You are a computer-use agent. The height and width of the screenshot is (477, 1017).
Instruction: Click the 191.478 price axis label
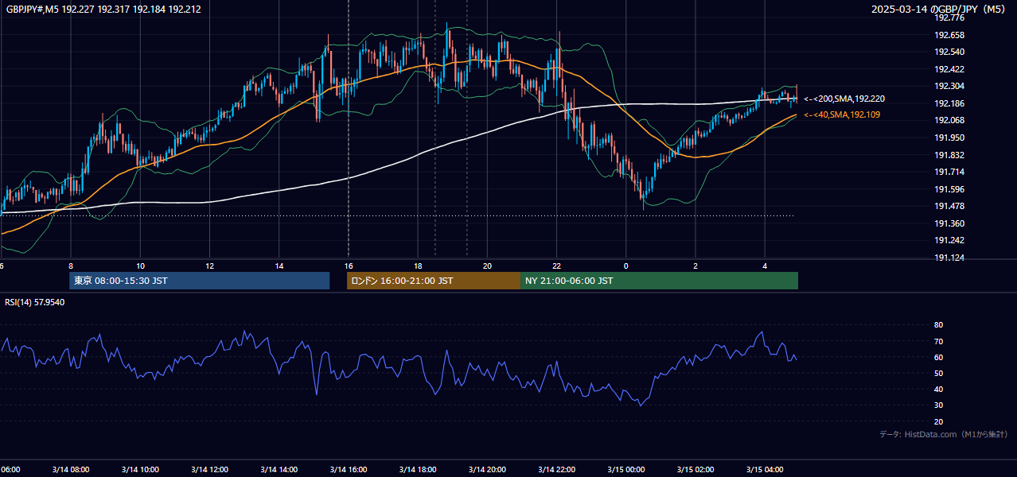coord(949,206)
